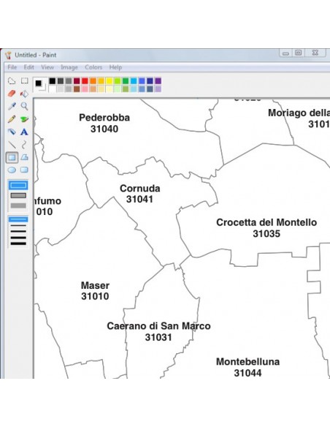
Task: Select outline with fill shape style
Action: pyautogui.click(x=18, y=195)
